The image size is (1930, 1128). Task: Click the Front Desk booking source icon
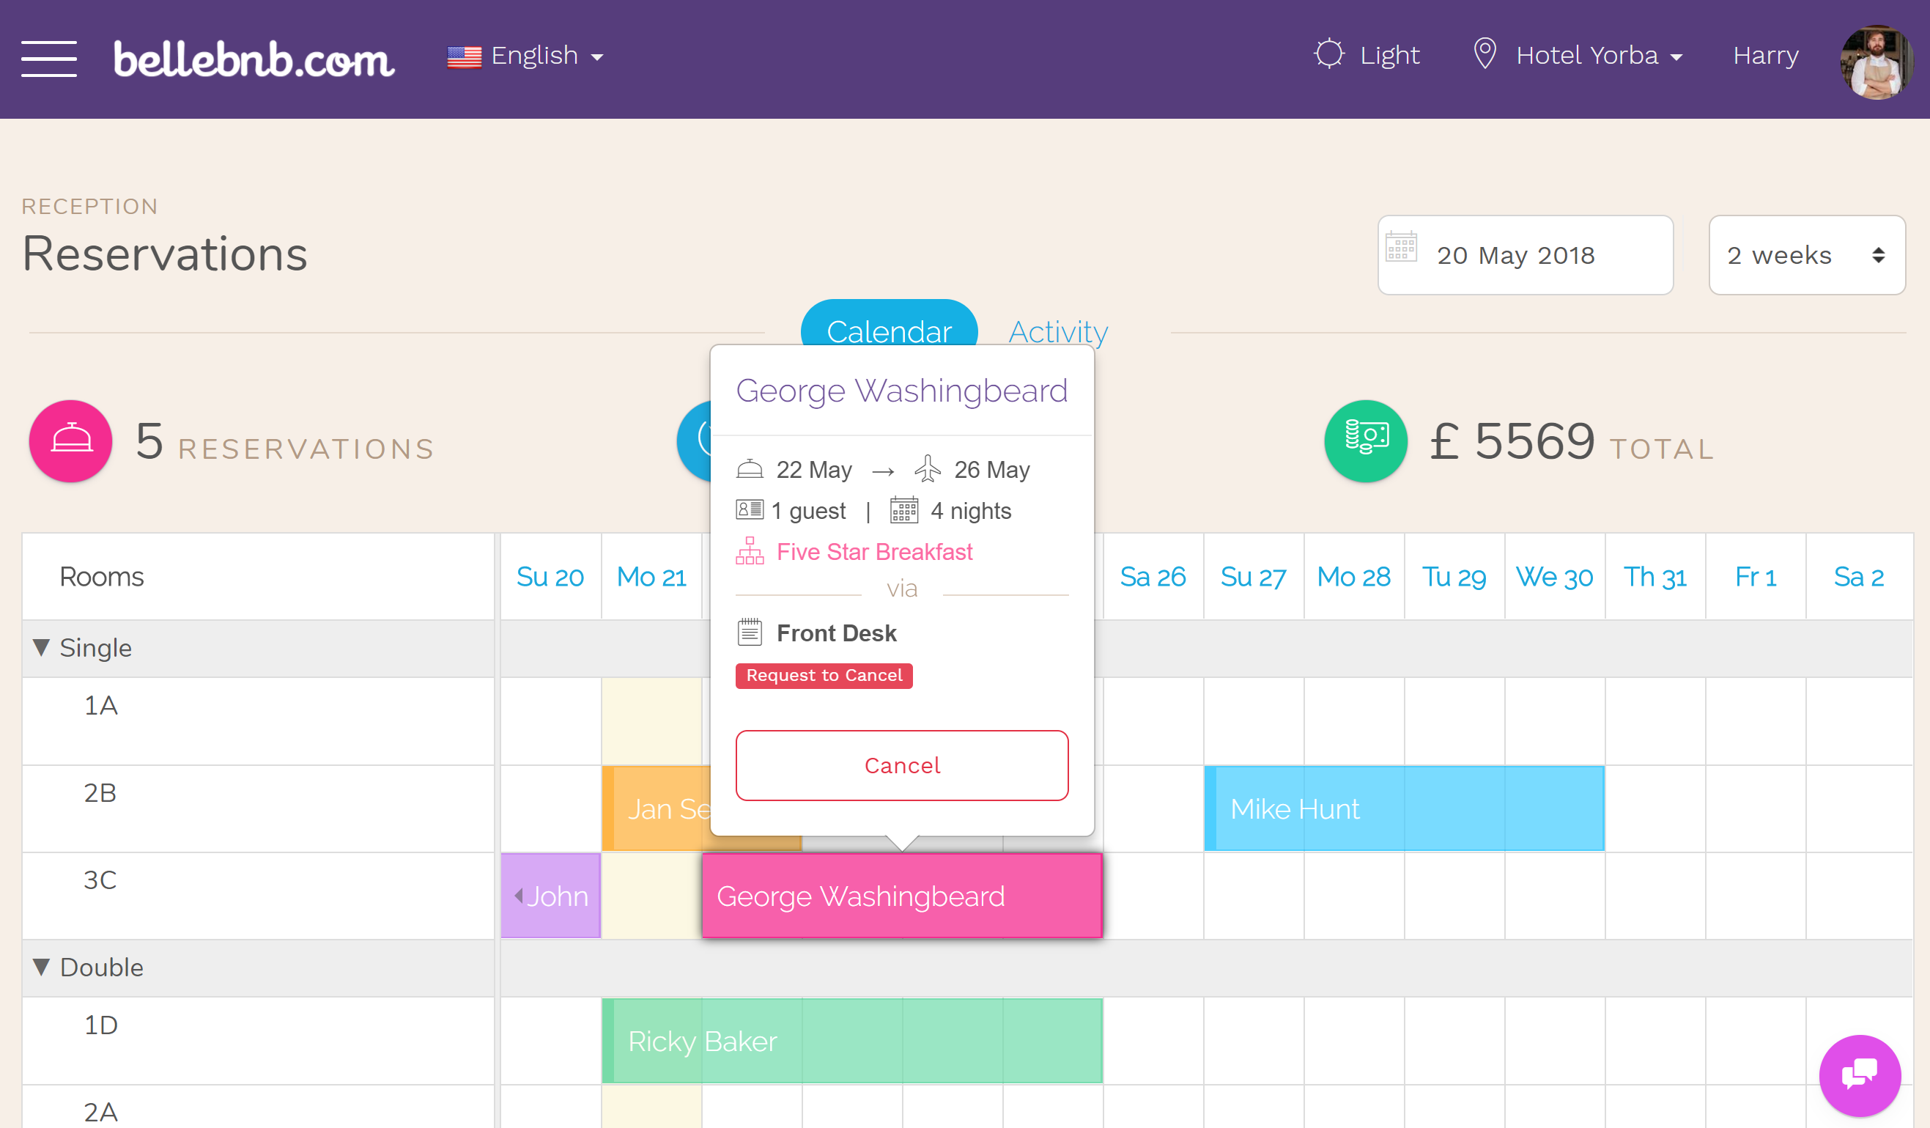click(749, 633)
